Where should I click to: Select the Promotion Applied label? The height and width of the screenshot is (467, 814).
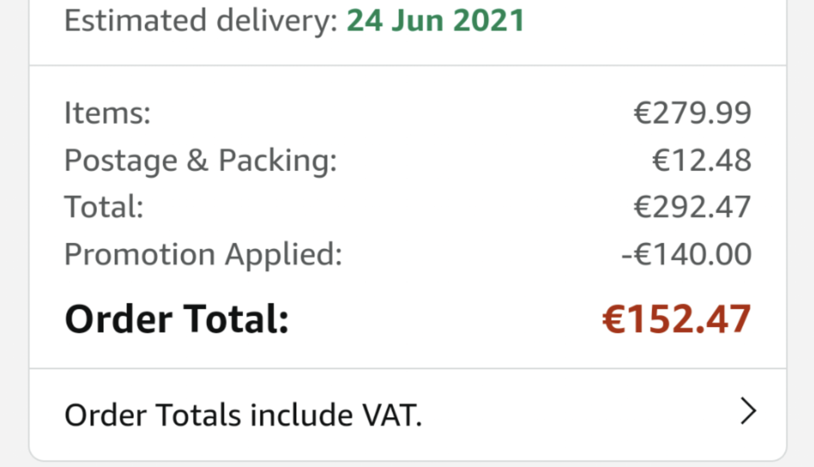(203, 254)
